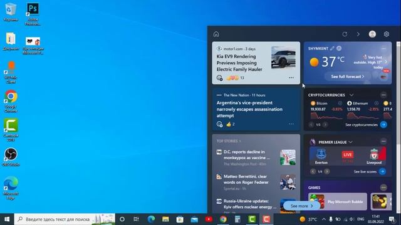Open Cortana circle on taskbar
The image size is (401, 225).
click(122, 219)
